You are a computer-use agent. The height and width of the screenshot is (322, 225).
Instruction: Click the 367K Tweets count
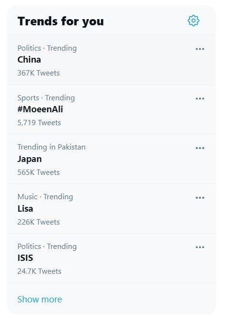click(39, 73)
